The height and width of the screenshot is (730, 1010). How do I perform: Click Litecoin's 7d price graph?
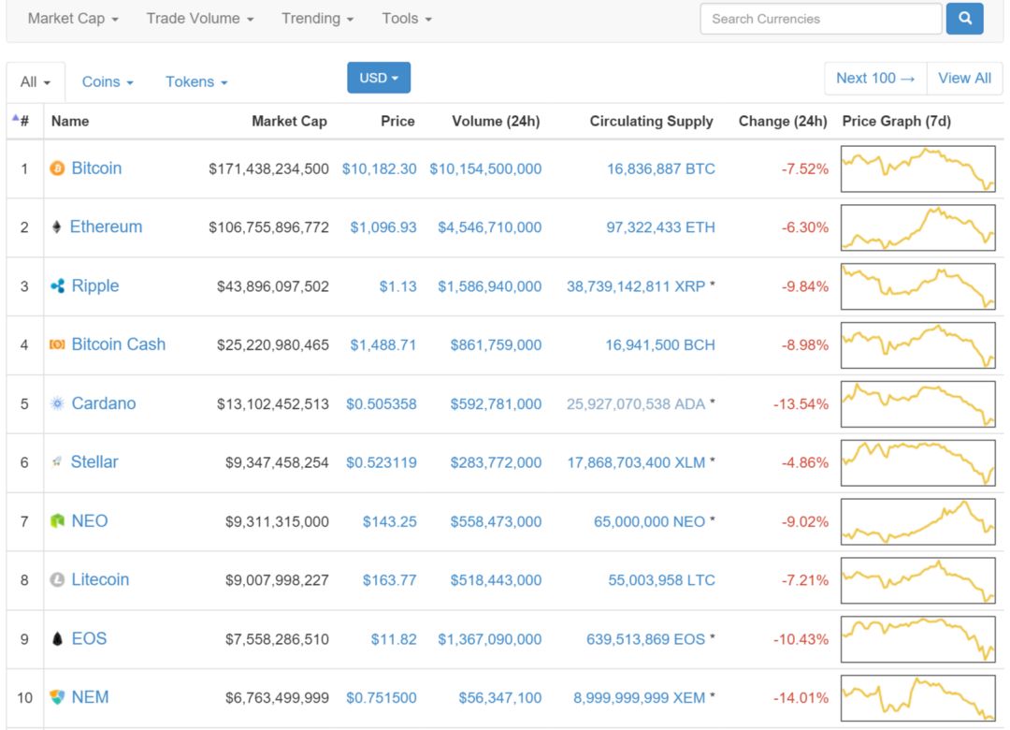click(x=918, y=580)
